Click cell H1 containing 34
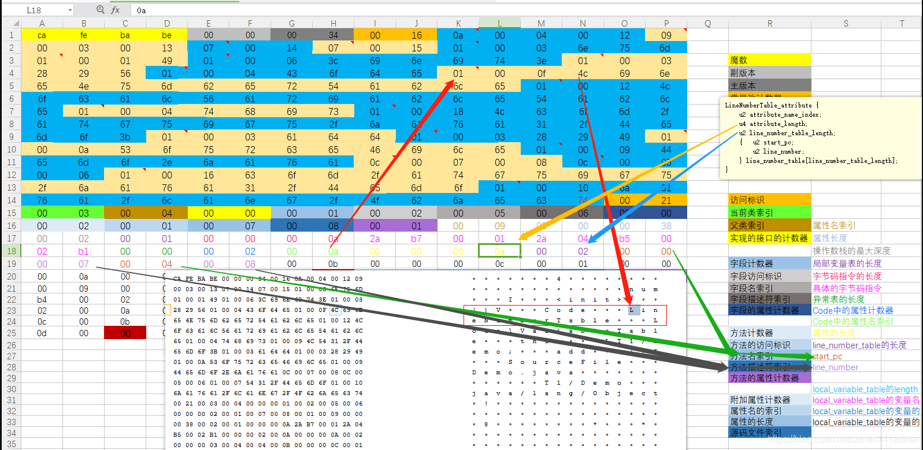This screenshot has width=923, height=450. pos(333,35)
